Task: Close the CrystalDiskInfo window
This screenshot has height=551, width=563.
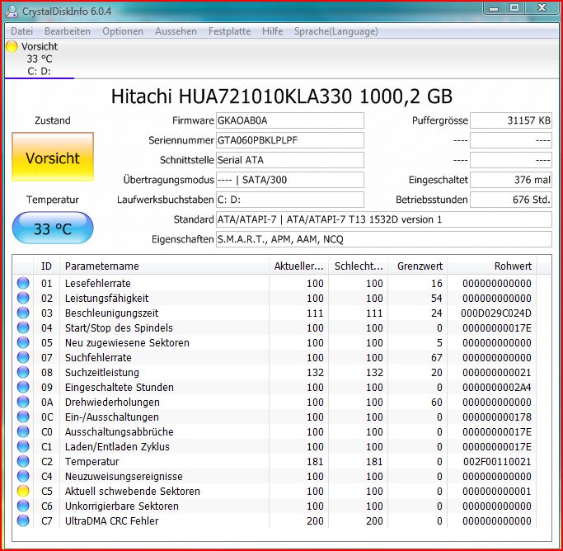Action: click(542, 8)
